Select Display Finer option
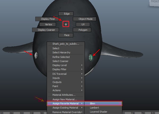Image resolution: width=159 pixels, height=114 pixels. [x=47, y=19]
